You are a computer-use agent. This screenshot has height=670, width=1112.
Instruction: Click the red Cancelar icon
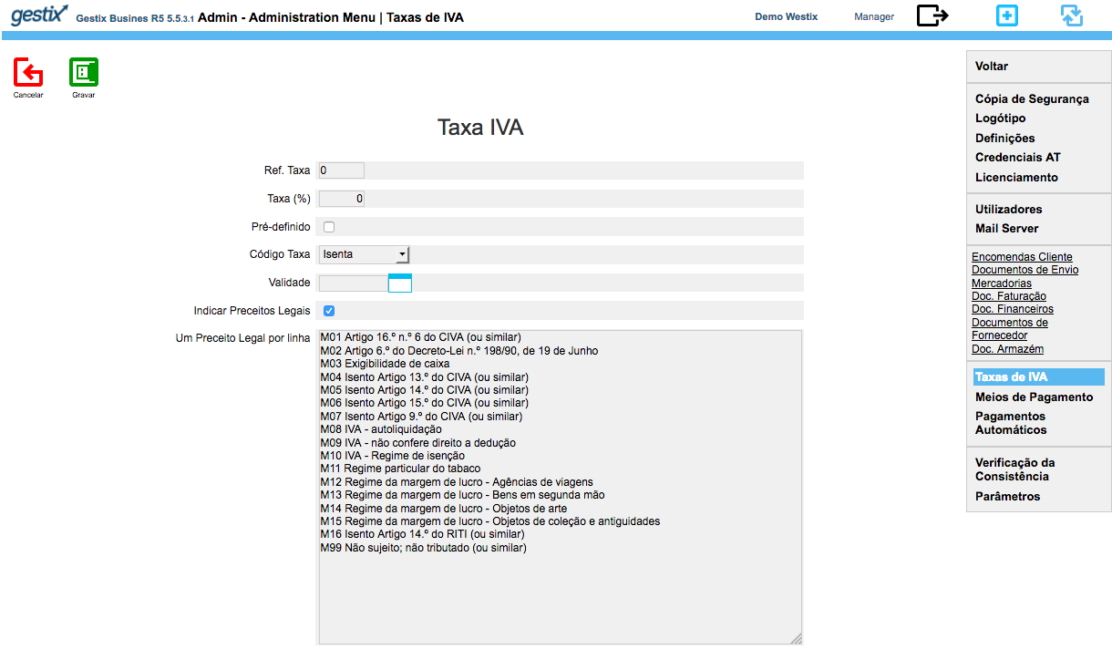pos(28,72)
